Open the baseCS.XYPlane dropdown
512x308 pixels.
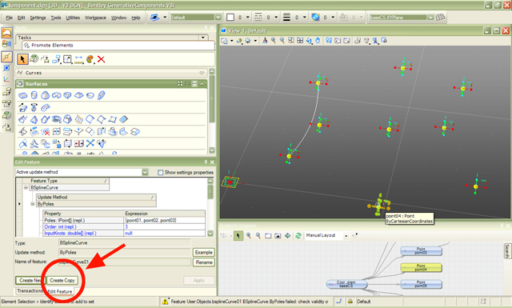pyautogui.click(x=430, y=17)
